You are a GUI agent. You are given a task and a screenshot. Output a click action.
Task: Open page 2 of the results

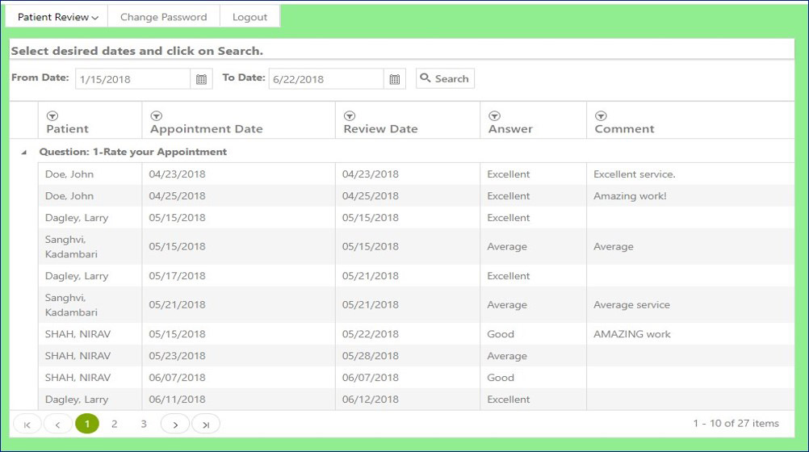[115, 424]
